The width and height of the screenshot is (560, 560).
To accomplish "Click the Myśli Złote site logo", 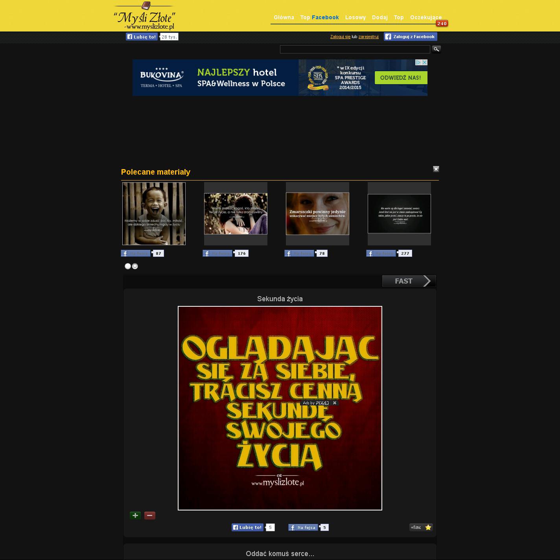I will click(x=144, y=17).
